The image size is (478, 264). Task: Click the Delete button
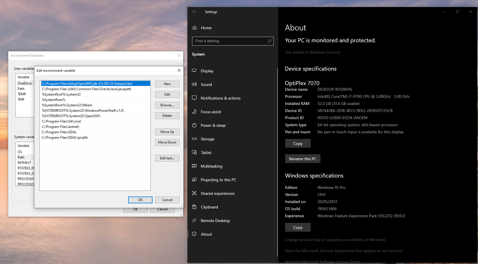[167, 116]
